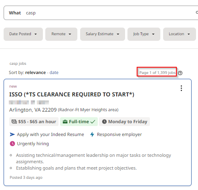Click the Monday to Friday schedule tag
The height and width of the screenshot is (190, 198).
(124, 122)
